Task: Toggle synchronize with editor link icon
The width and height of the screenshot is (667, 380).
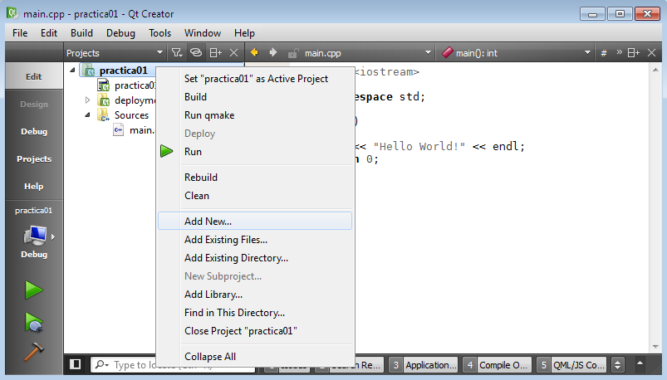Action: (196, 53)
